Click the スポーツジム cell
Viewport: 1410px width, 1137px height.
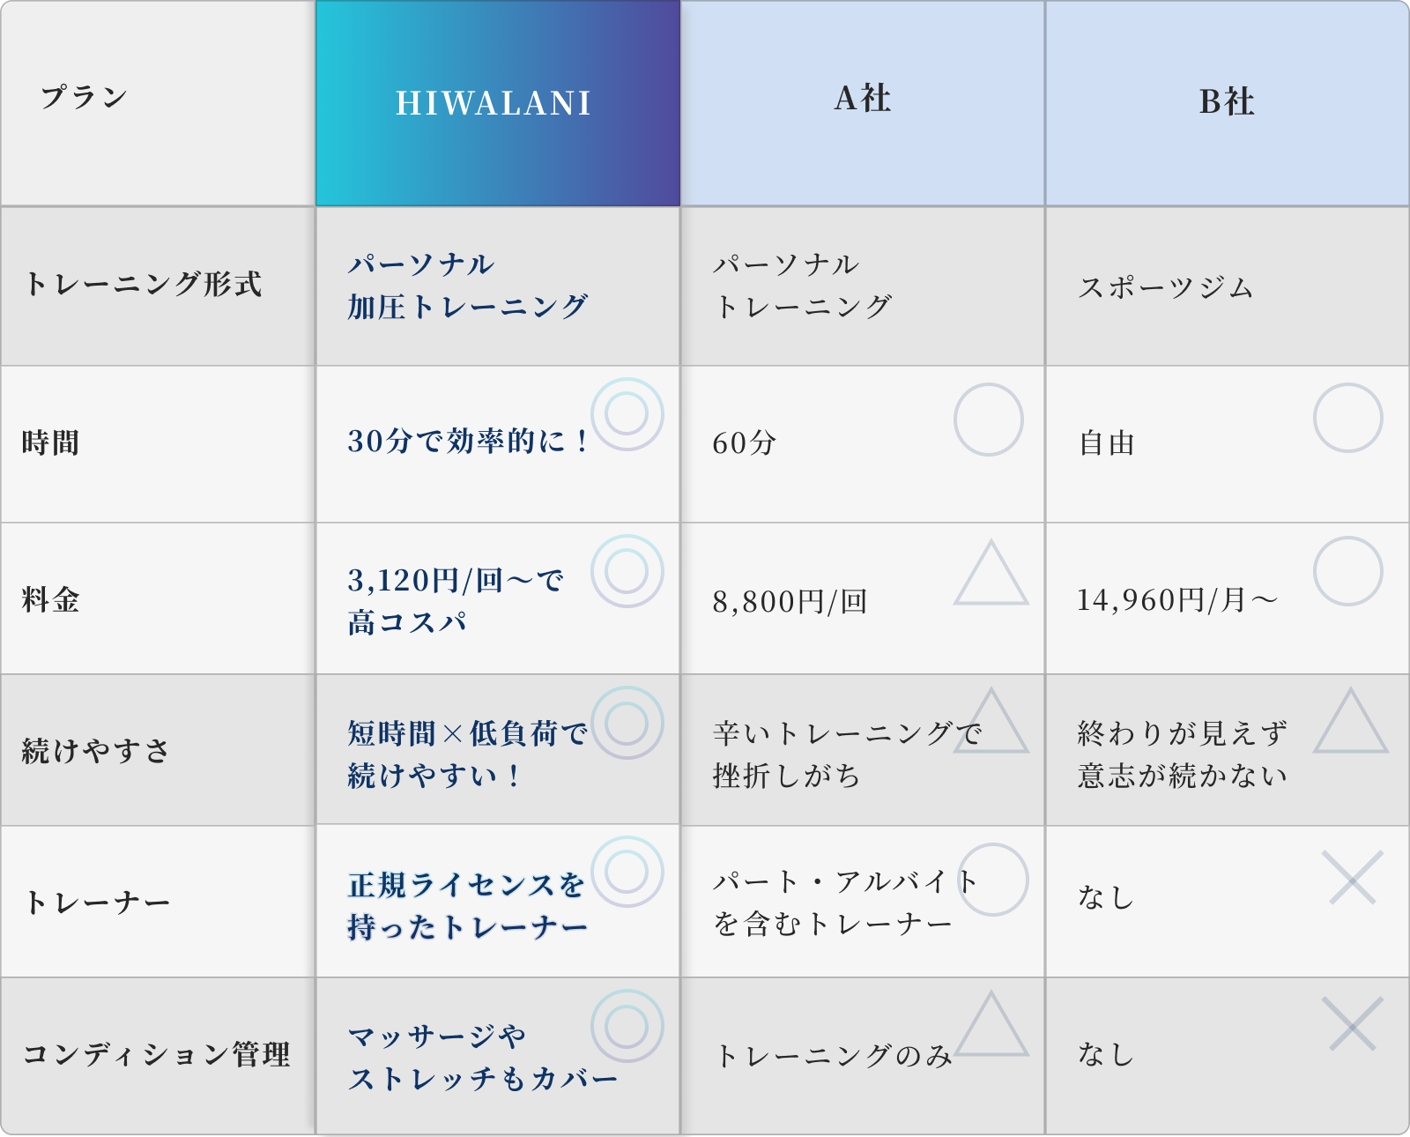[1166, 287]
